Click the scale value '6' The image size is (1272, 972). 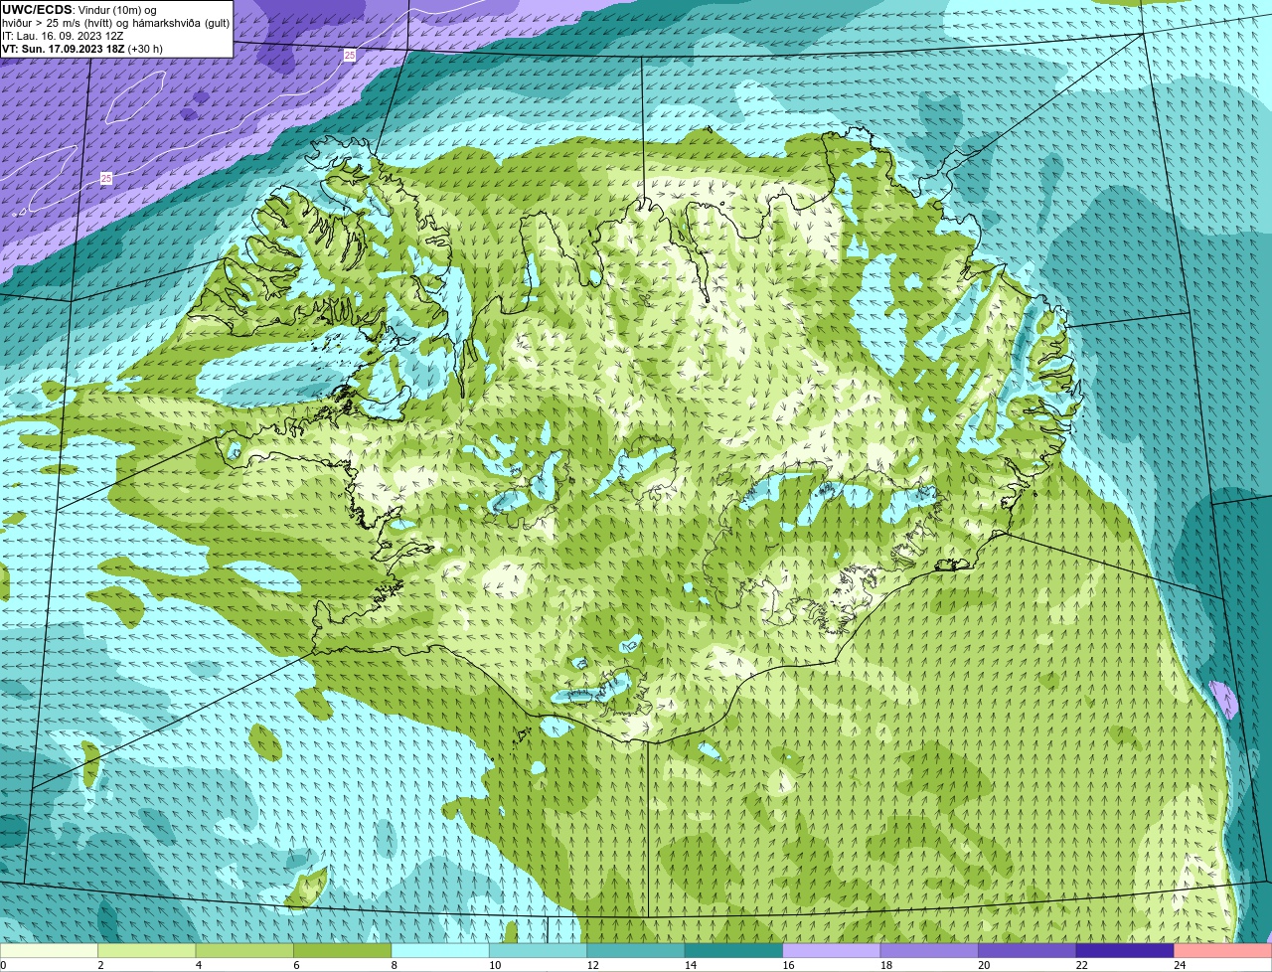[x=295, y=965]
